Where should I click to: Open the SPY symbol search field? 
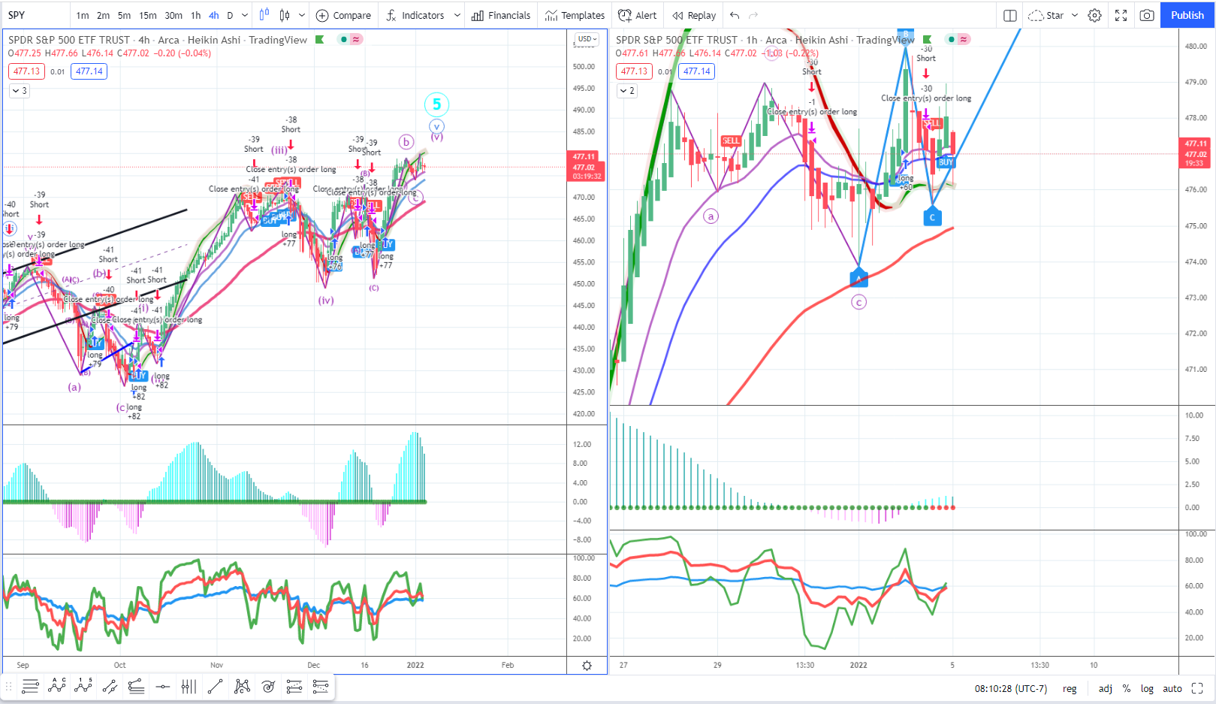point(36,15)
